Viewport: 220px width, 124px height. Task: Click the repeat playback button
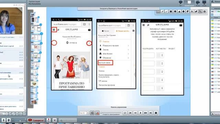(125, 113)
